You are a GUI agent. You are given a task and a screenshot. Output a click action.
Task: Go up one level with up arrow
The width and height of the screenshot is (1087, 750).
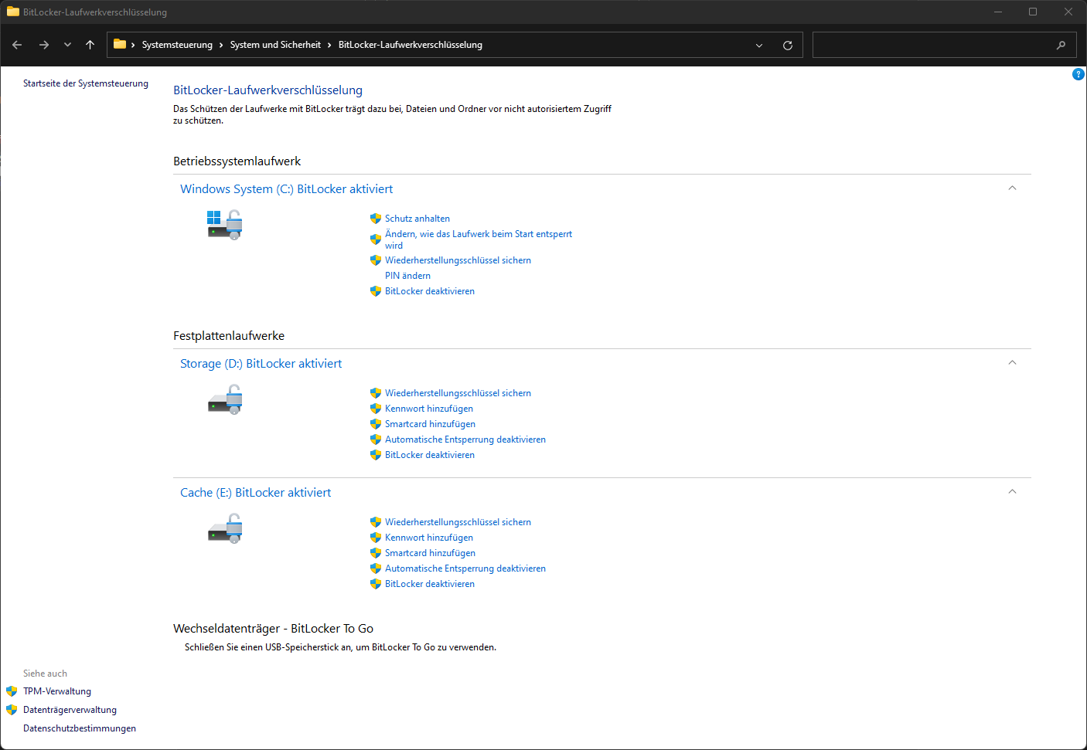(90, 45)
